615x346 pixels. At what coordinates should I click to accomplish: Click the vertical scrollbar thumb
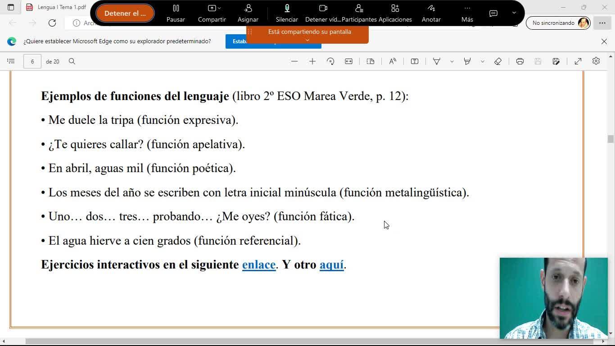[610, 139]
